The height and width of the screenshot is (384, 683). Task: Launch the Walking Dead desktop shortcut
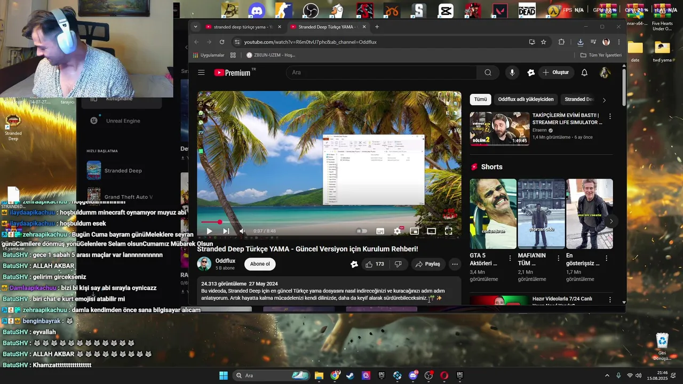527,10
